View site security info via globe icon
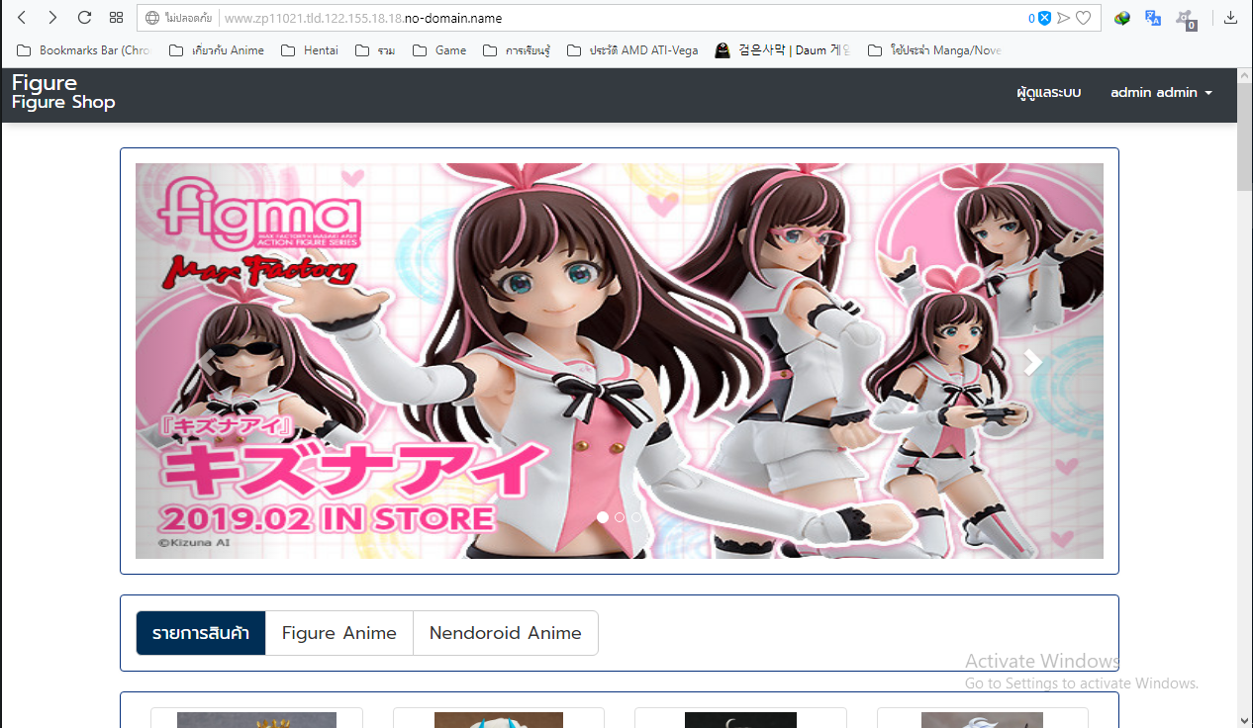The width and height of the screenshot is (1253, 728). (x=151, y=18)
